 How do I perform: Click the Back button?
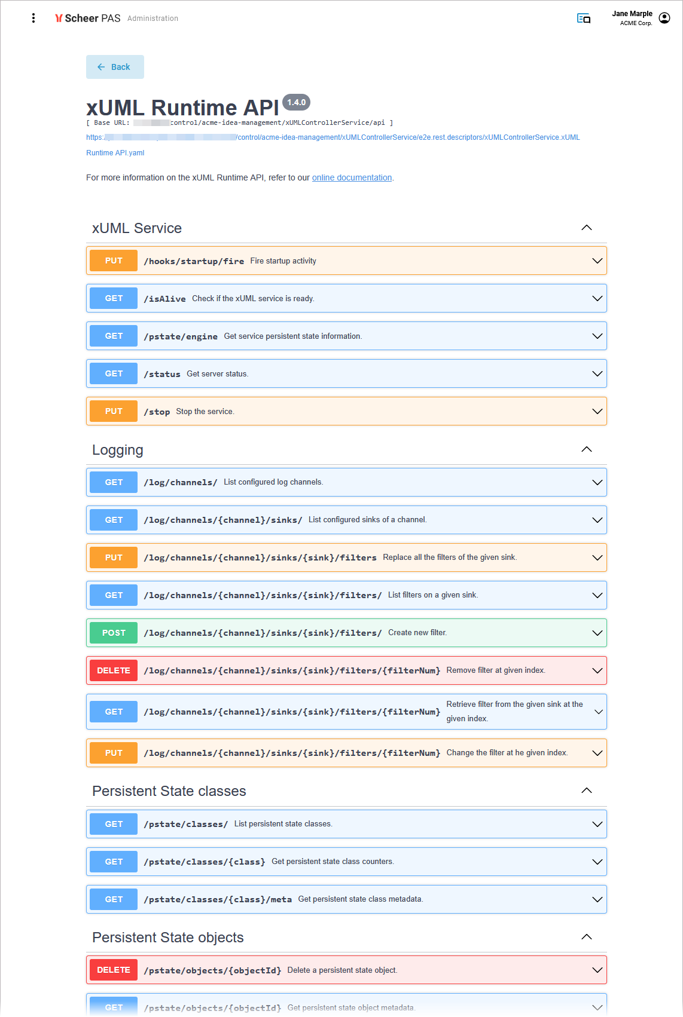[x=115, y=67]
